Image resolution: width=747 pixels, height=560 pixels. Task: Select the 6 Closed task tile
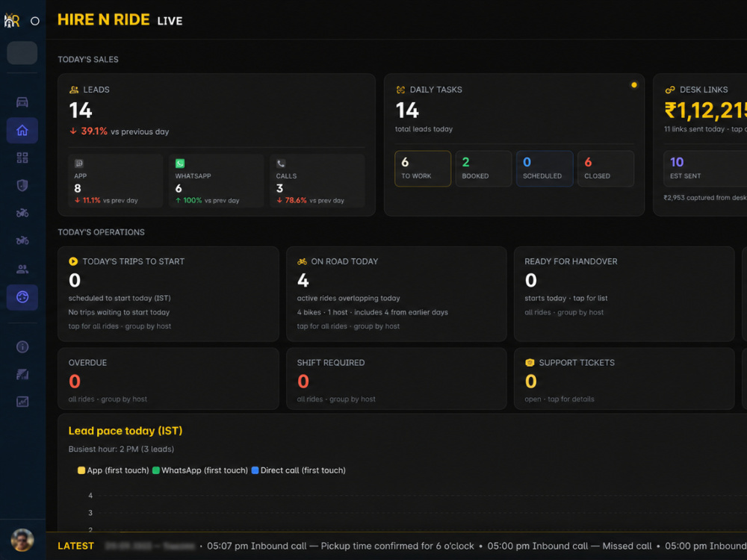[x=606, y=169]
